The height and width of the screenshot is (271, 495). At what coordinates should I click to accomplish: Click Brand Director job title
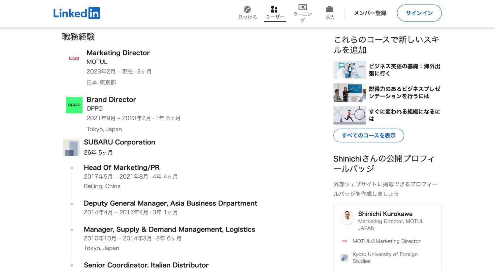pos(111,100)
